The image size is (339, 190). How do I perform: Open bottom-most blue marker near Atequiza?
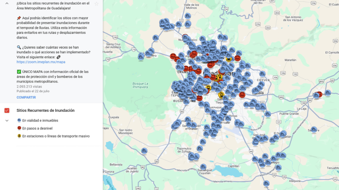[x=266, y=184]
